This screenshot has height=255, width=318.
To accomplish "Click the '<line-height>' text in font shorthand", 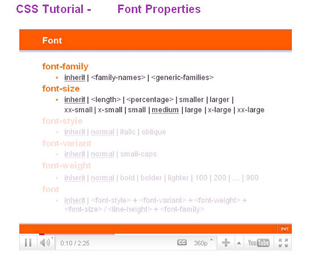I will 129,209.
